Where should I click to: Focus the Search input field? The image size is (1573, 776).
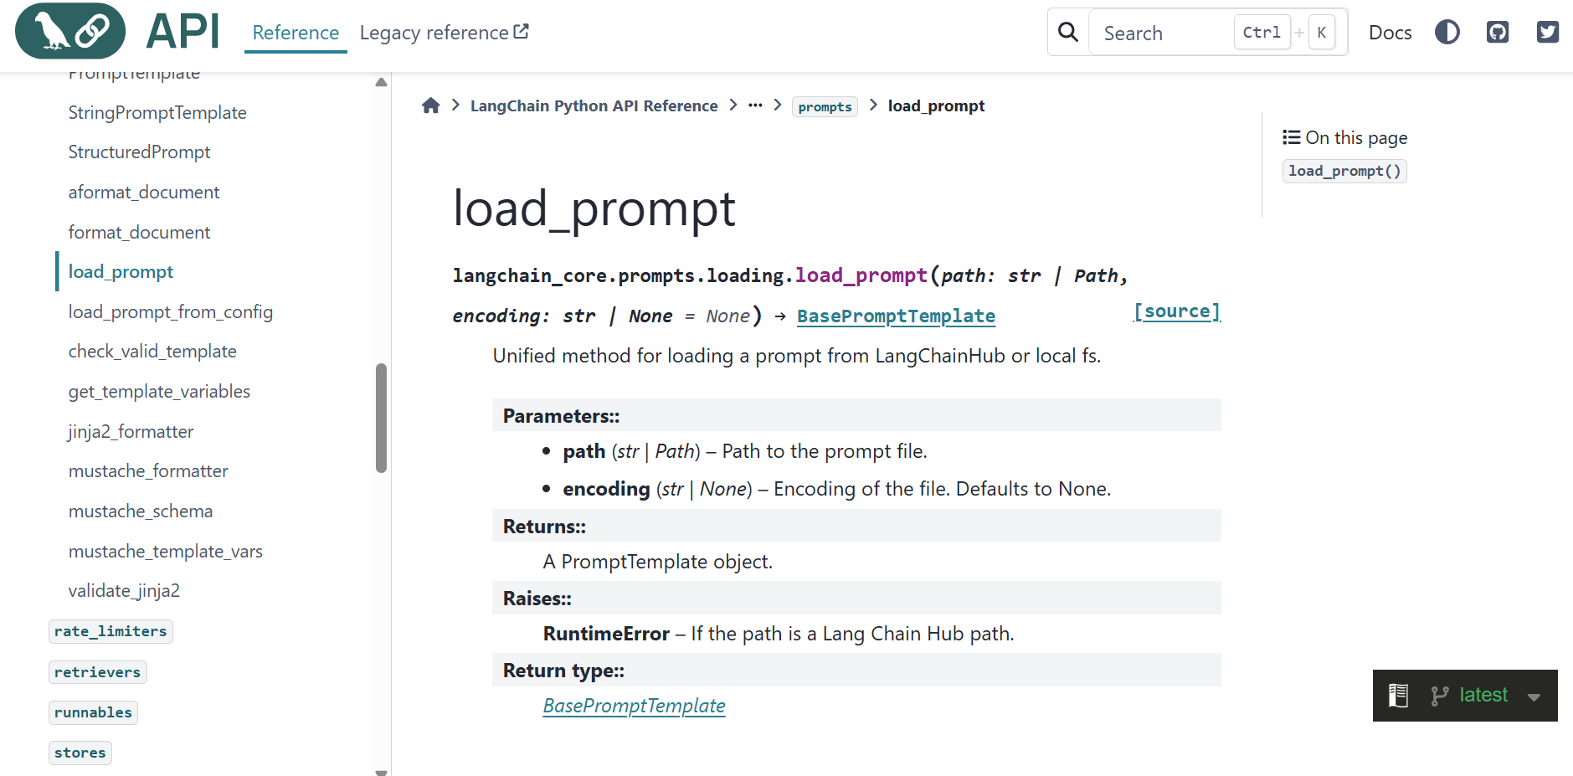1218,33
